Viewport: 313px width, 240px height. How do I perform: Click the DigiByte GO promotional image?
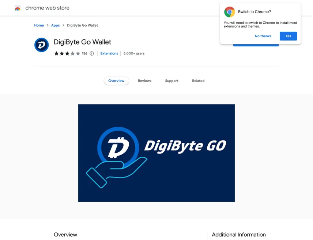click(156, 153)
